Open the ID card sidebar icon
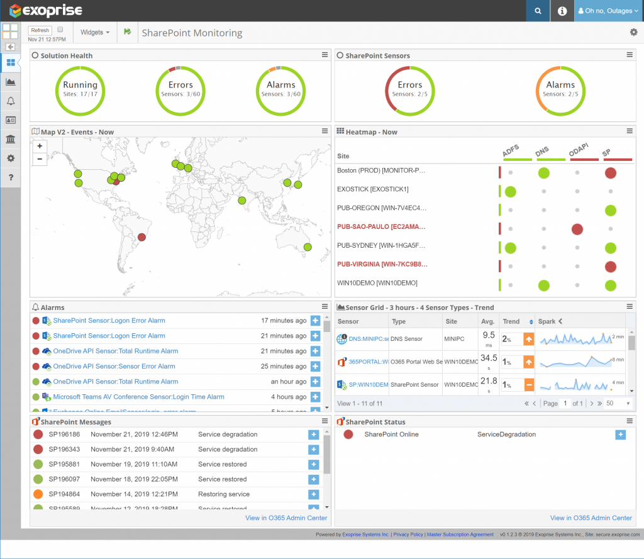Viewport: 644px width, 559px height. pyautogui.click(x=11, y=120)
